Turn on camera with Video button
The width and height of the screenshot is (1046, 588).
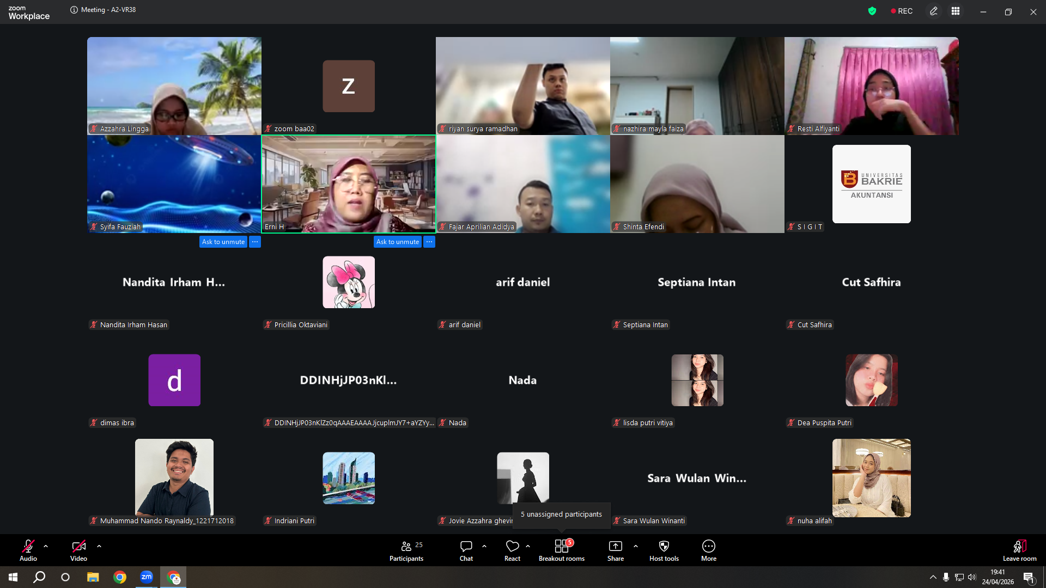[78, 550]
